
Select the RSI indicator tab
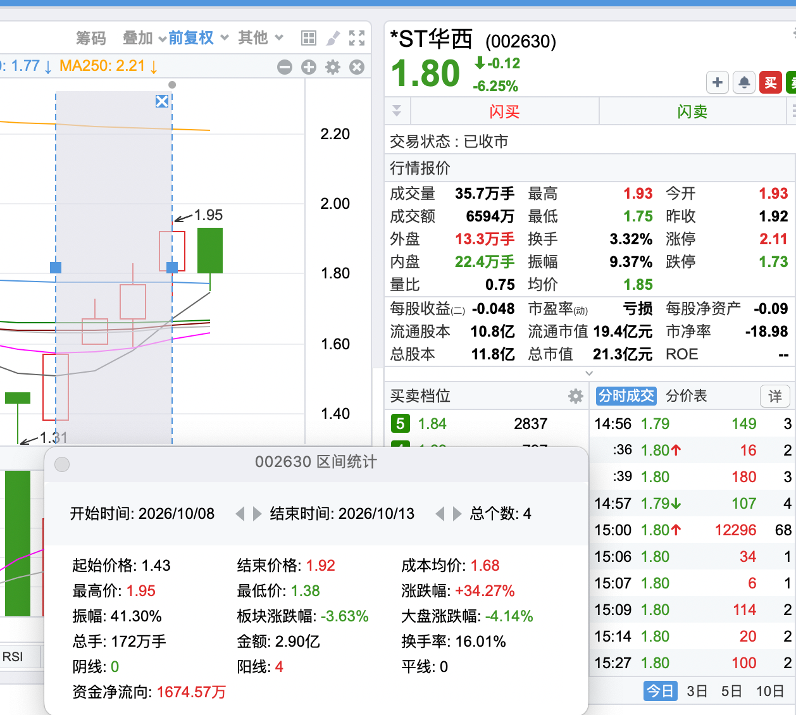[x=13, y=657]
